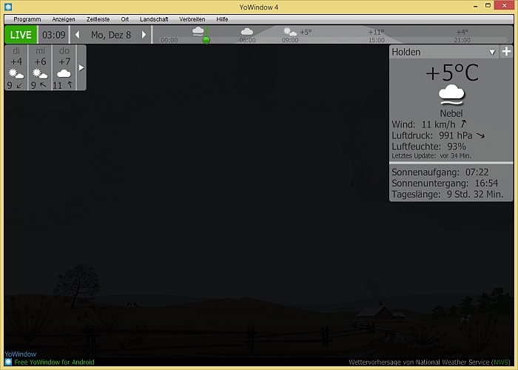Click wind arrow in 'mi' forecast
Viewport: 518px width, 370px height.
click(43, 85)
